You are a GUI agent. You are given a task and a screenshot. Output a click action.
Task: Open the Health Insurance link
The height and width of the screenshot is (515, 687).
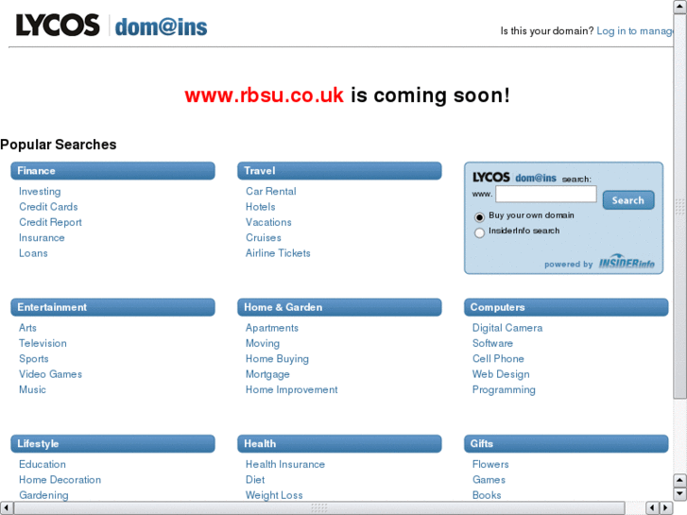[285, 464]
